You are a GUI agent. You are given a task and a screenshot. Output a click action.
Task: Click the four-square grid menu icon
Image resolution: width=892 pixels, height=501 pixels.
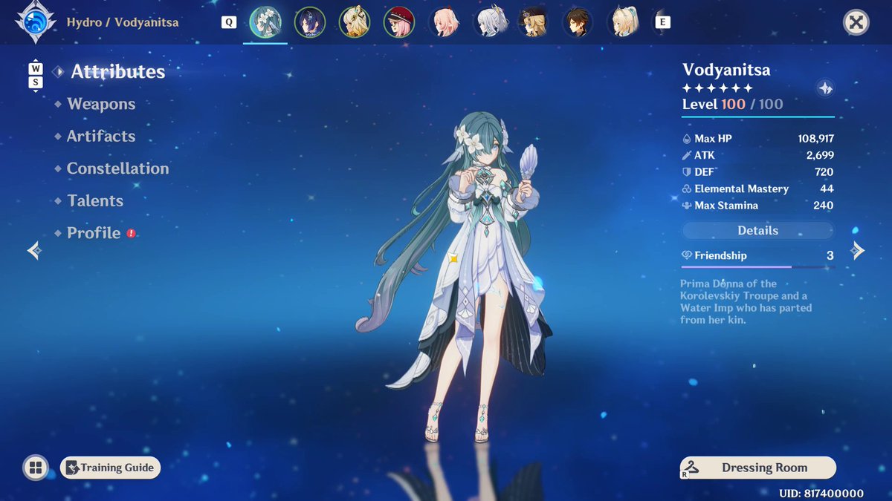click(x=34, y=468)
